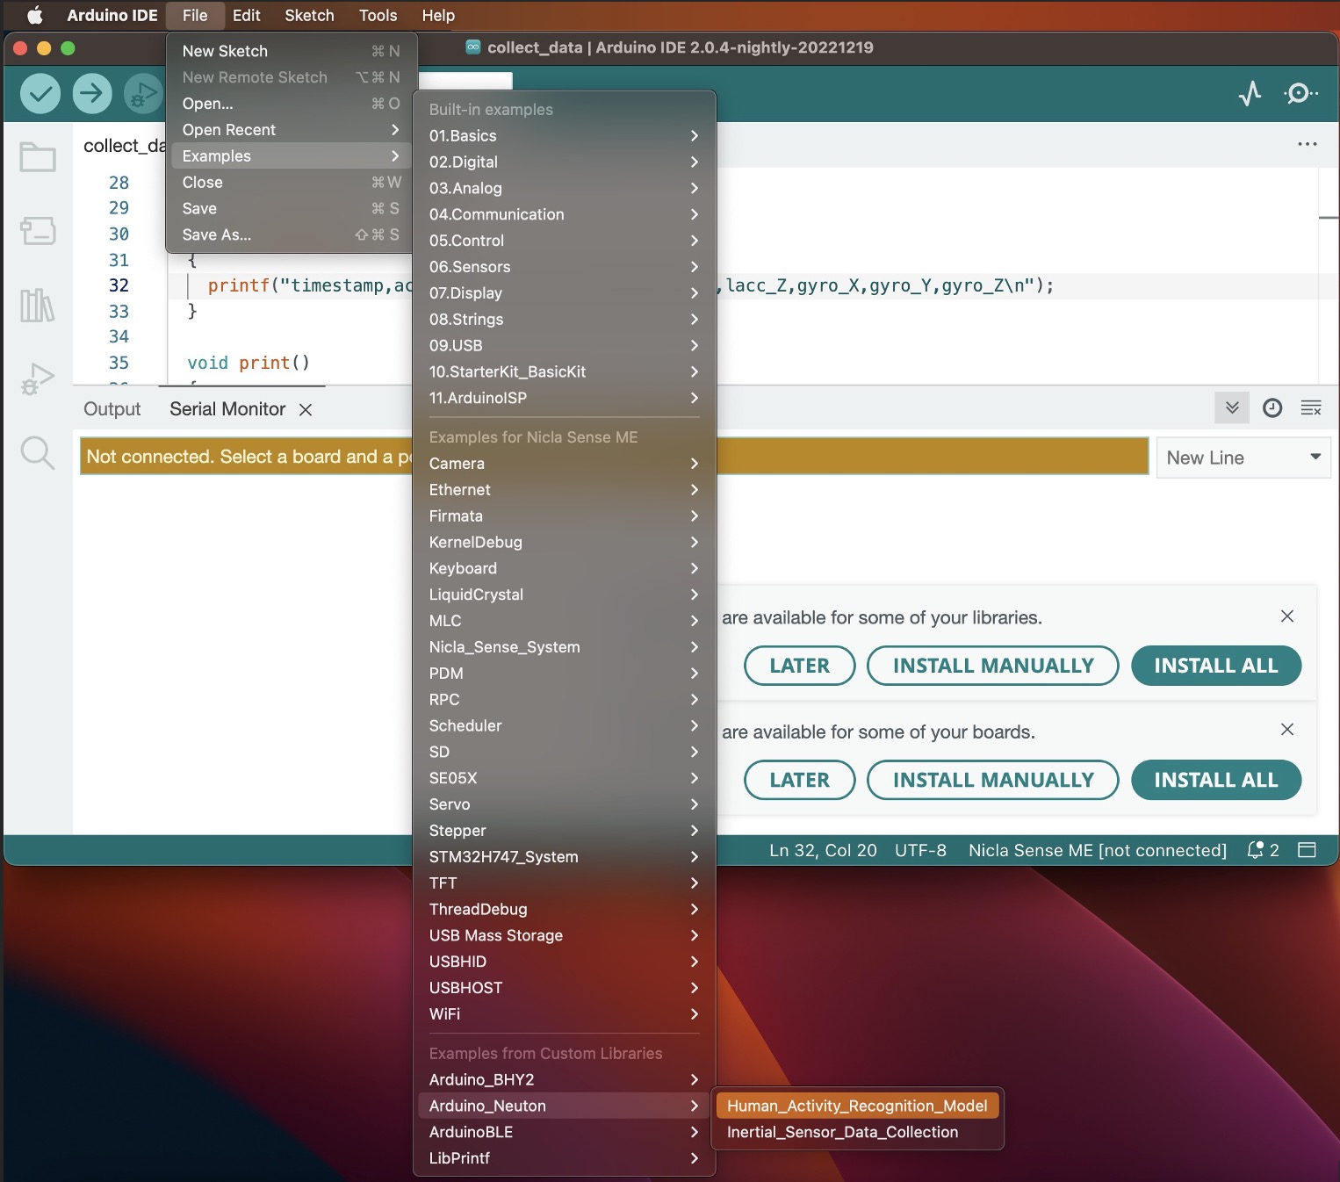Open the Sketch menu
1340x1182 pixels.
pos(309,15)
